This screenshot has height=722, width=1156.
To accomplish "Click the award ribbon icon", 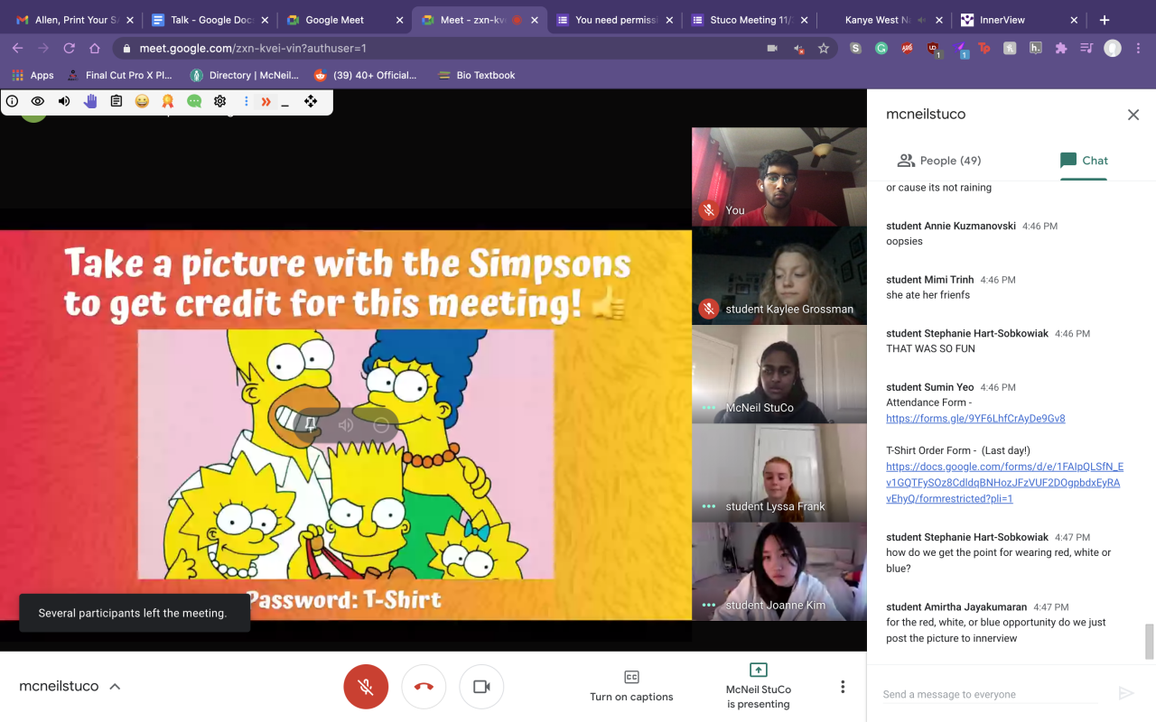I will [168, 102].
